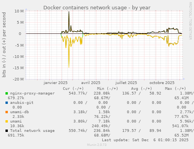The width and height of the screenshot is (194, 149).
Task: Click the tall traffic spike peak on the graph
Action: (x=69, y=12)
